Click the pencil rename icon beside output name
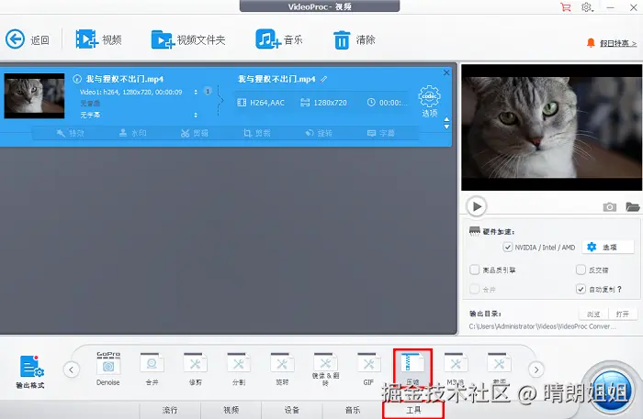Screen dimensions: 643x419 point(324,79)
